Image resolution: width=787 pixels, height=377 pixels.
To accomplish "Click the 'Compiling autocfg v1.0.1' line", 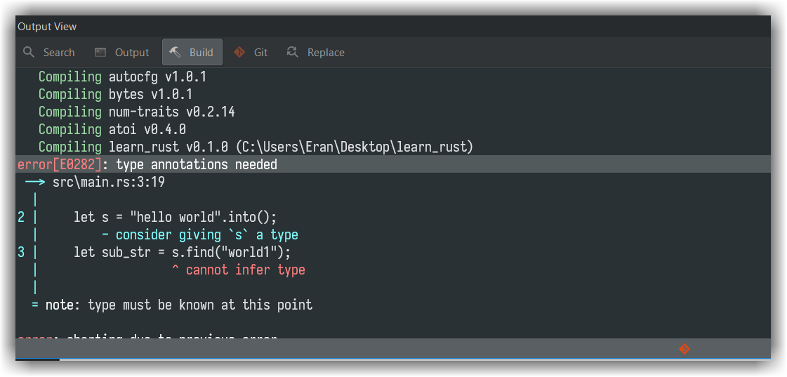I will (x=122, y=77).
